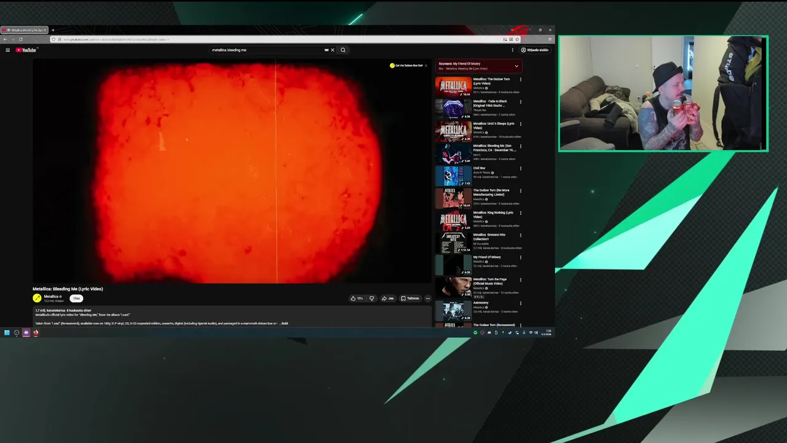Open 'Metallica: Until It Sleeps (Lyric Video)' thumbnail
787x443 pixels.
point(453,131)
